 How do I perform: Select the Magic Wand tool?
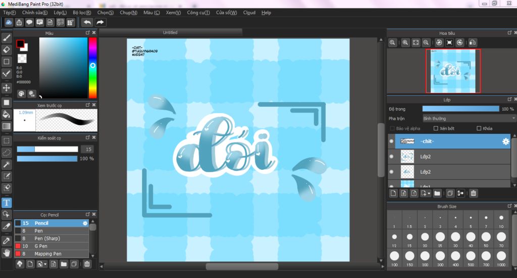7,164
